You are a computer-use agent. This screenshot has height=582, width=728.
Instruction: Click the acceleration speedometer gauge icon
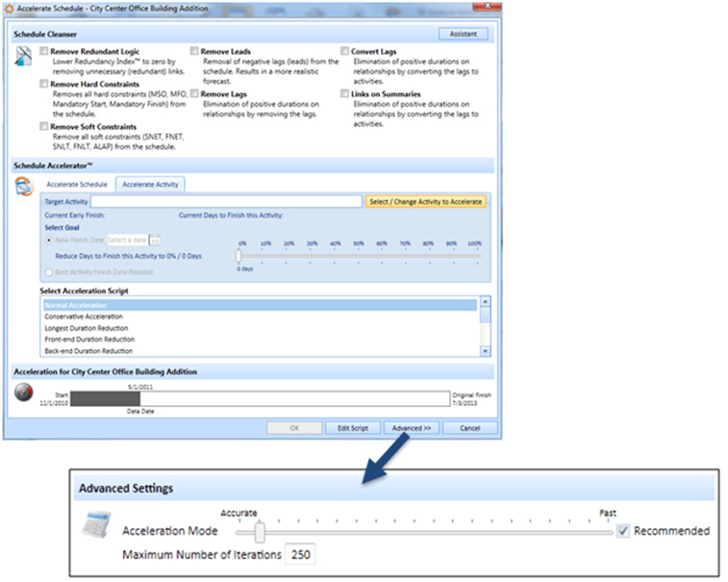(23, 394)
